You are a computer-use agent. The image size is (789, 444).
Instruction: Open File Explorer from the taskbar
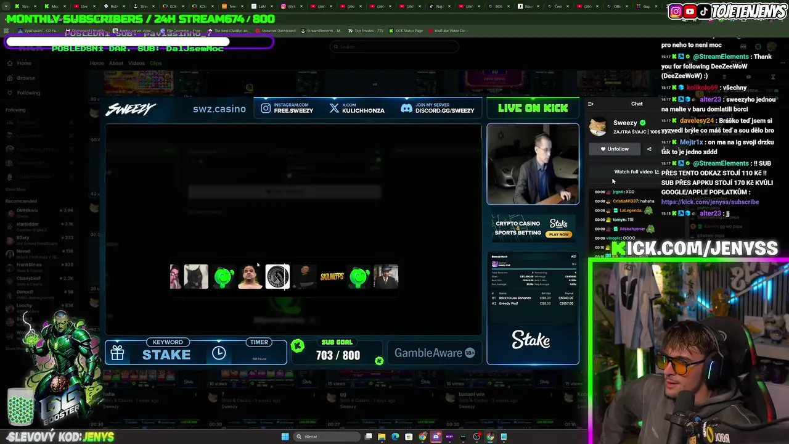click(x=382, y=437)
